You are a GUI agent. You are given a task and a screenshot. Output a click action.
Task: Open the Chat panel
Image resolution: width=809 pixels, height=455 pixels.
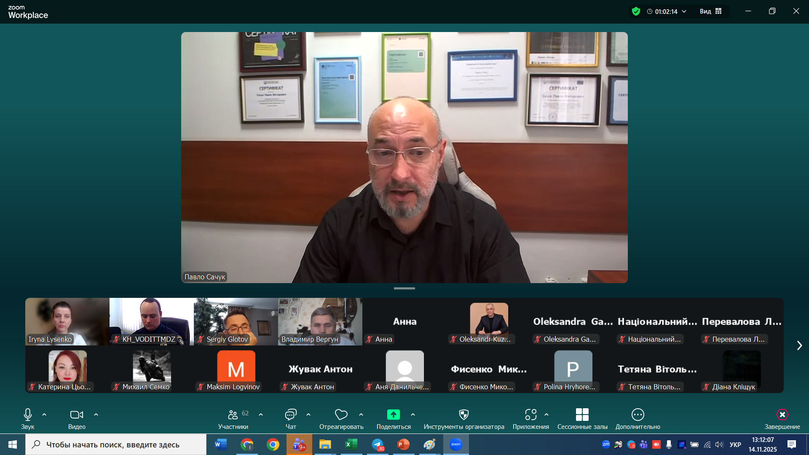pos(291,415)
